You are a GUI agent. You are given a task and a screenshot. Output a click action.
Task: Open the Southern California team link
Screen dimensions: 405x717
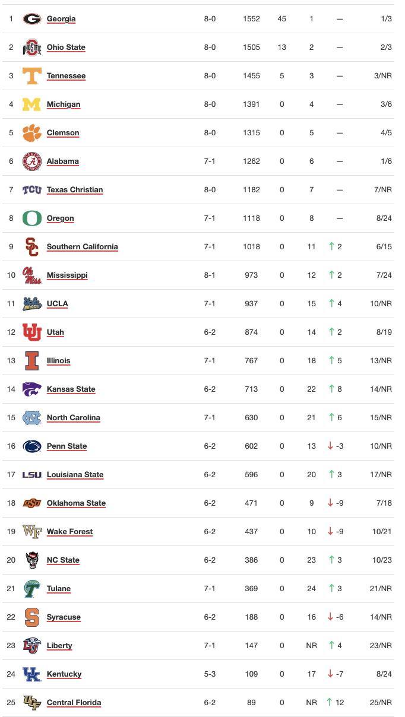click(x=82, y=247)
